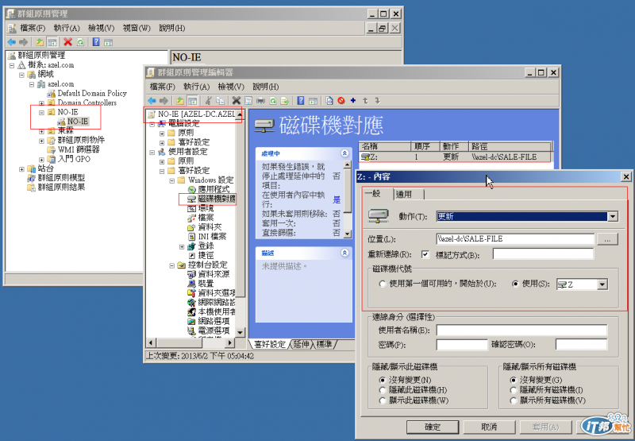Image resolution: width=635 pixels, height=441 pixels.
Task: Click the 名稱 column header
Action: point(385,146)
